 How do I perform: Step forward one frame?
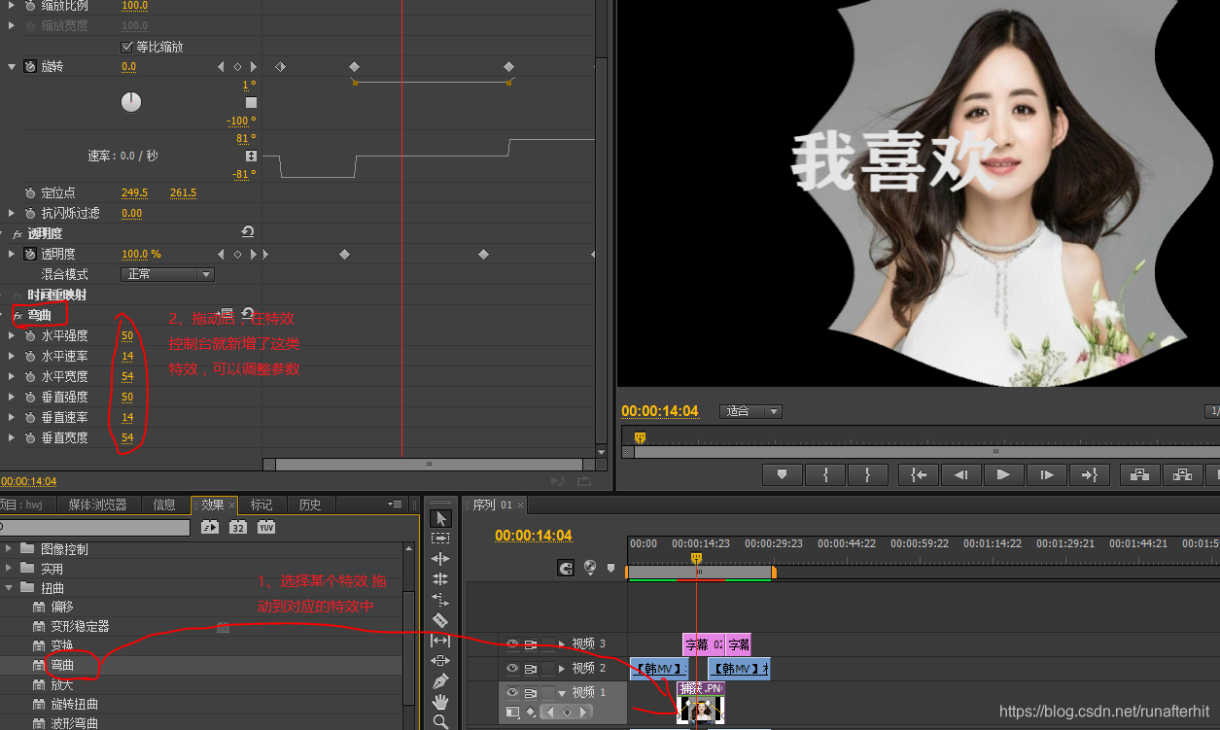1047,474
